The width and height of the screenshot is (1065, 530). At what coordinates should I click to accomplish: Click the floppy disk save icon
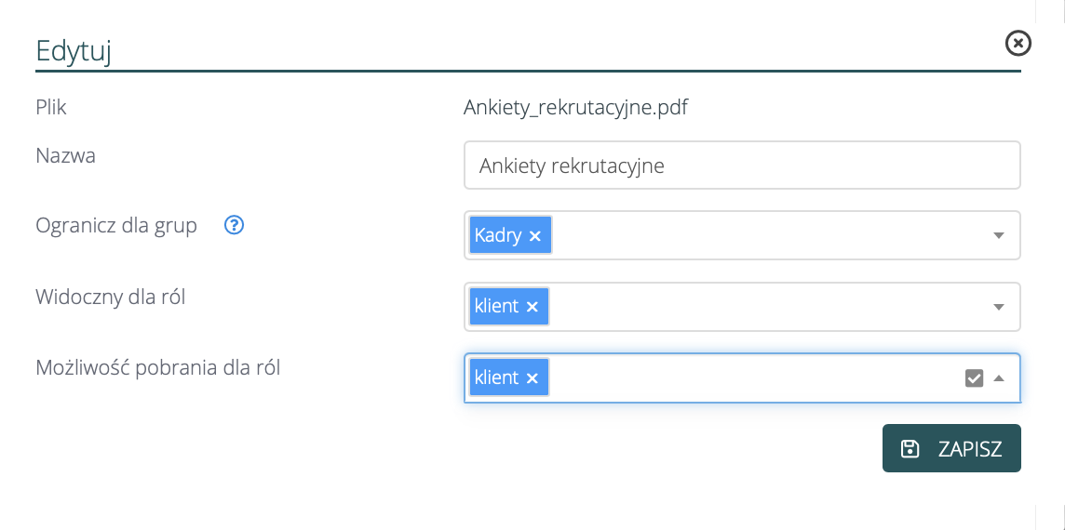pyautogui.click(x=910, y=449)
